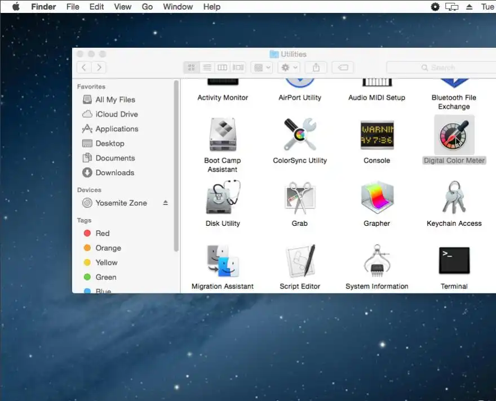Click the AirPort Utility label
The image size is (496, 401).
(x=300, y=97)
